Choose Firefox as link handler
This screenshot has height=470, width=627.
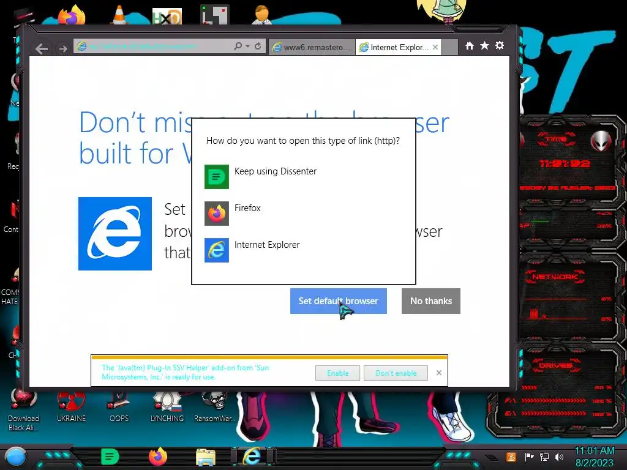coord(304,213)
